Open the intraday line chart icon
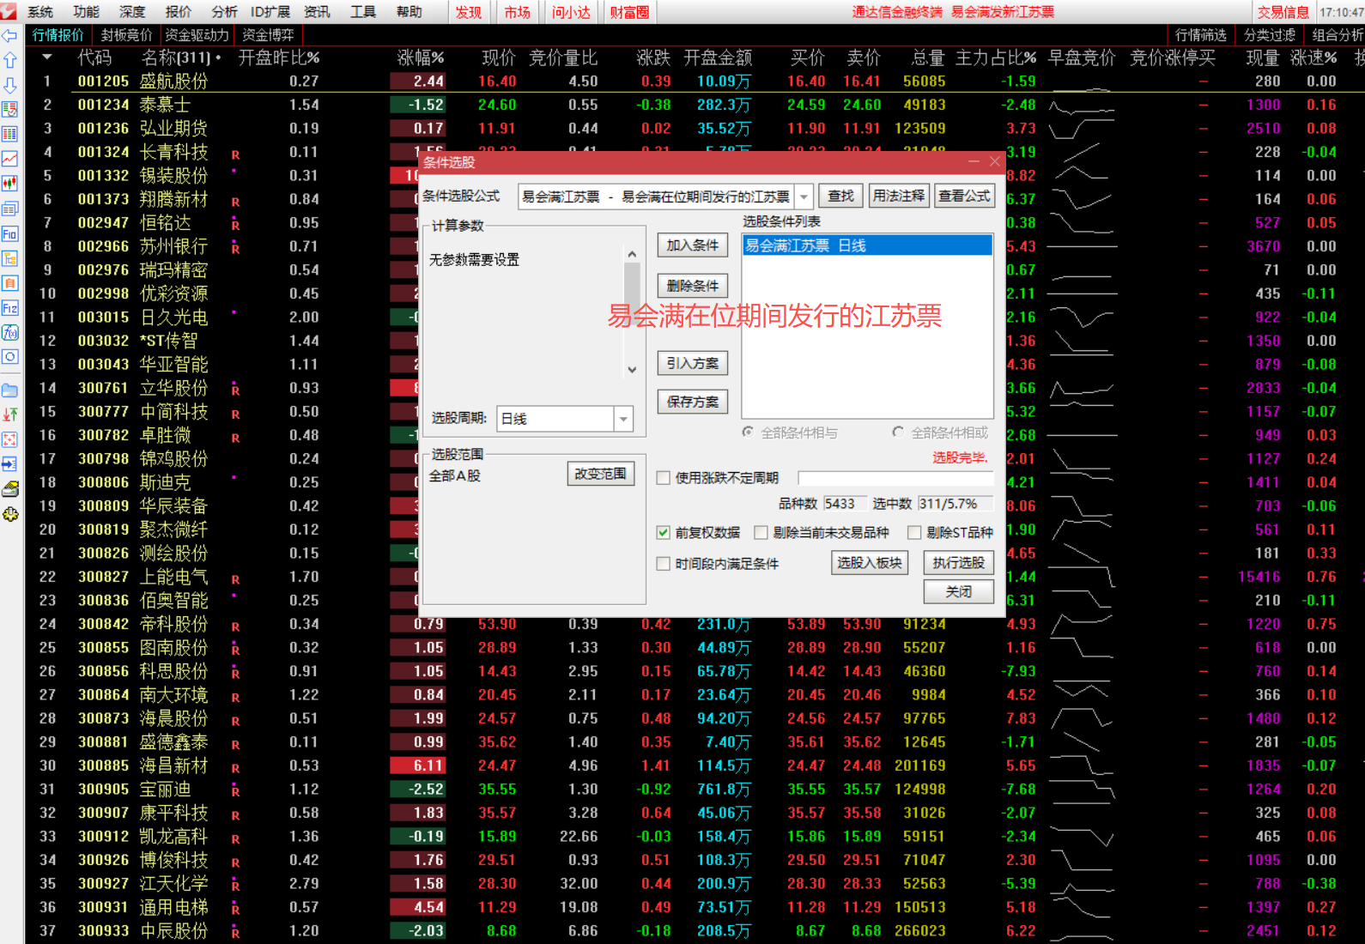The width and height of the screenshot is (1365, 944). click(10, 159)
